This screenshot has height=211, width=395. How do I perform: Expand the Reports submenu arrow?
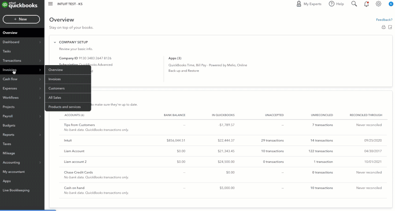40,135
